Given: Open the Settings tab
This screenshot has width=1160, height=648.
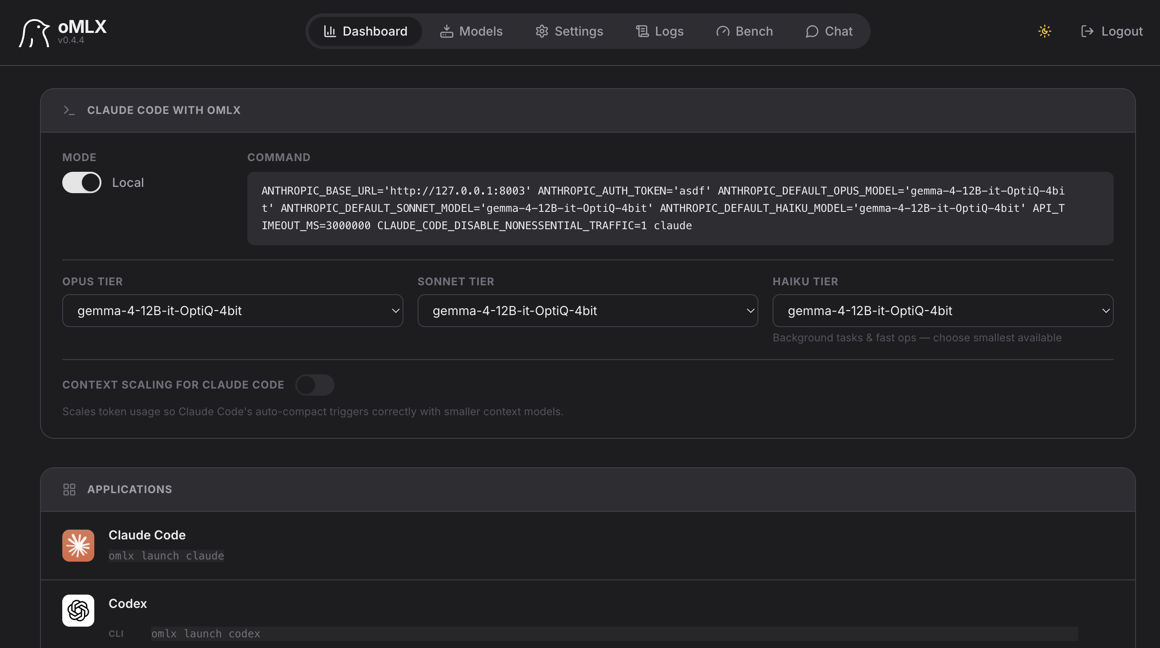Looking at the screenshot, I should 569,31.
